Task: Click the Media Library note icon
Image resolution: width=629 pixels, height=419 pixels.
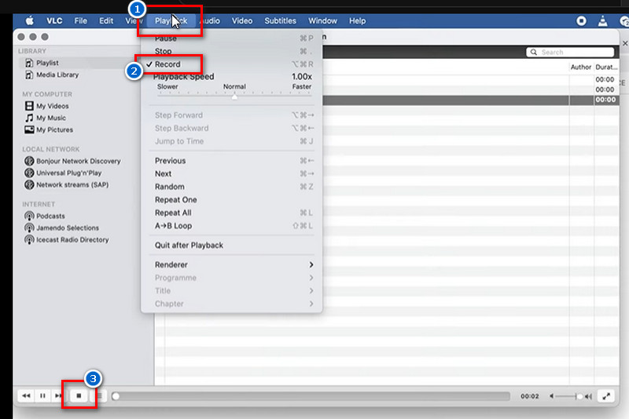Action: pyautogui.click(x=29, y=75)
